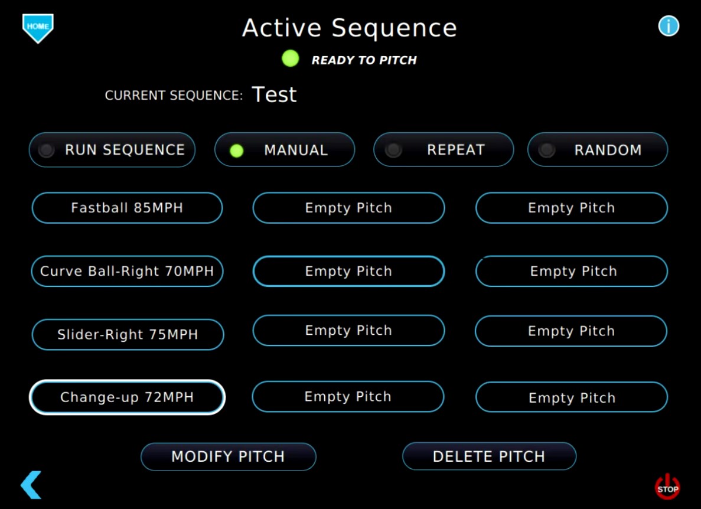Select Manual mode
Image resolution: width=701 pixels, height=509 pixels.
point(285,150)
